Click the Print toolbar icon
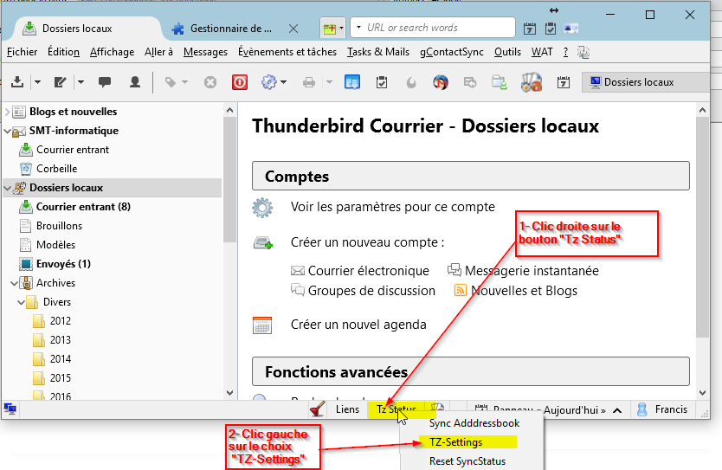This screenshot has height=470, width=722. point(309,82)
